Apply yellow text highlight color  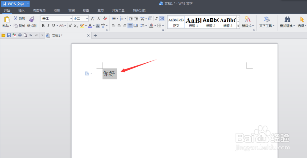[82, 26]
